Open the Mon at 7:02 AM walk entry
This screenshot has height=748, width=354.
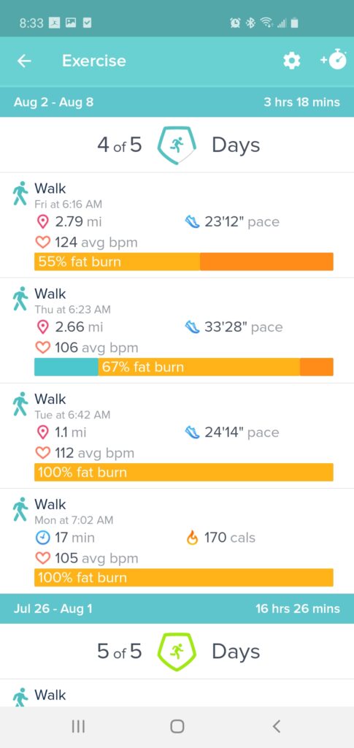[177, 541]
